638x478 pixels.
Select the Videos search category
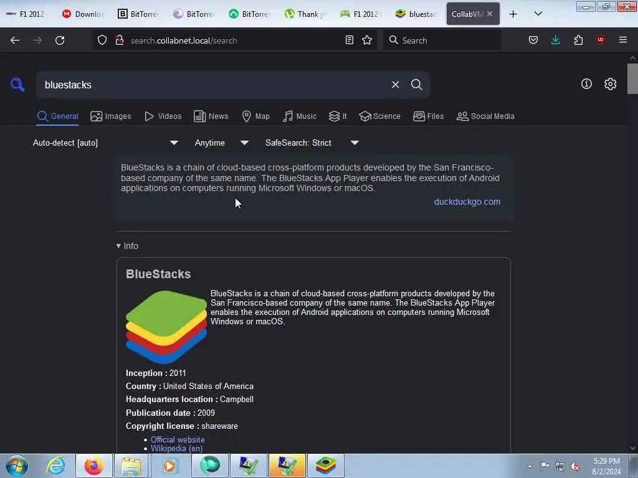pyautogui.click(x=163, y=116)
